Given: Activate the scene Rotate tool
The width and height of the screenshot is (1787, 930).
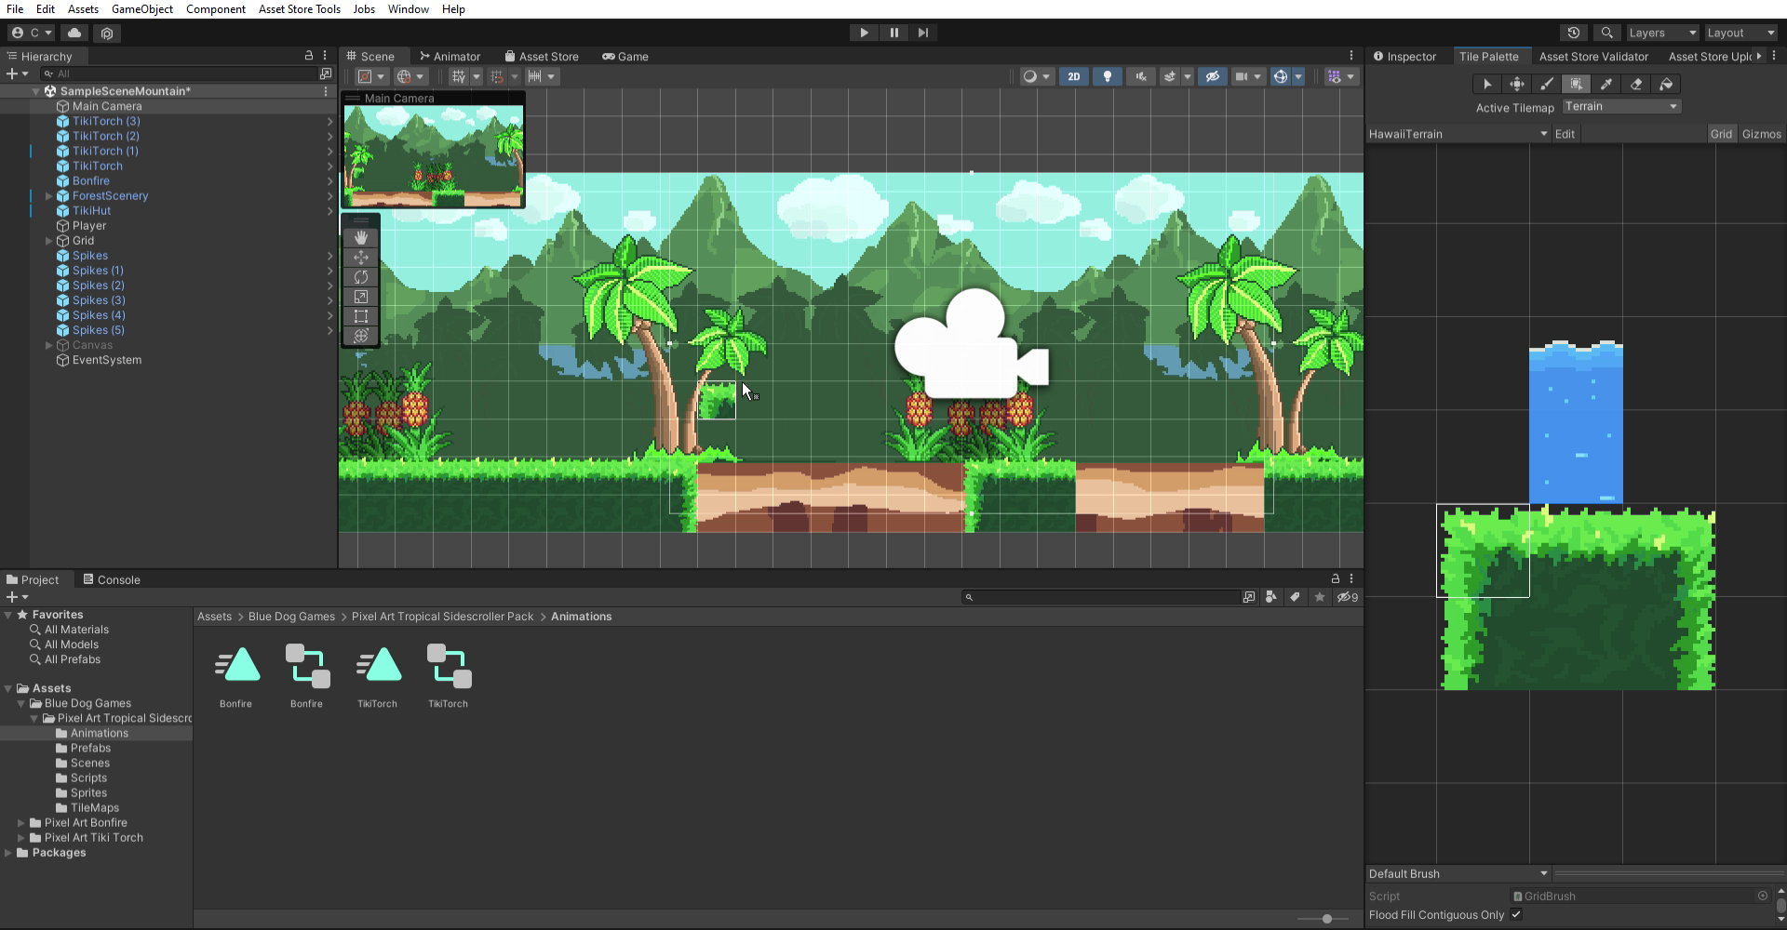Looking at the screenshot, I should pos(361,277).
